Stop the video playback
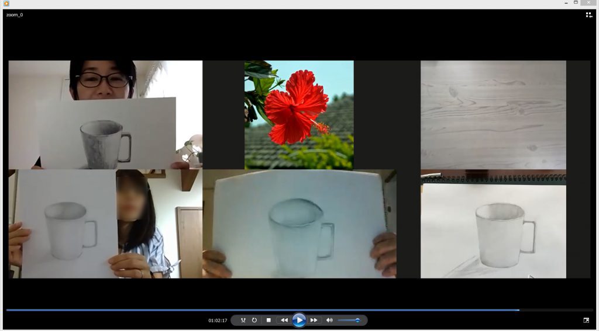599x331 pixels. pyautogui.click(x=268, y=320)
